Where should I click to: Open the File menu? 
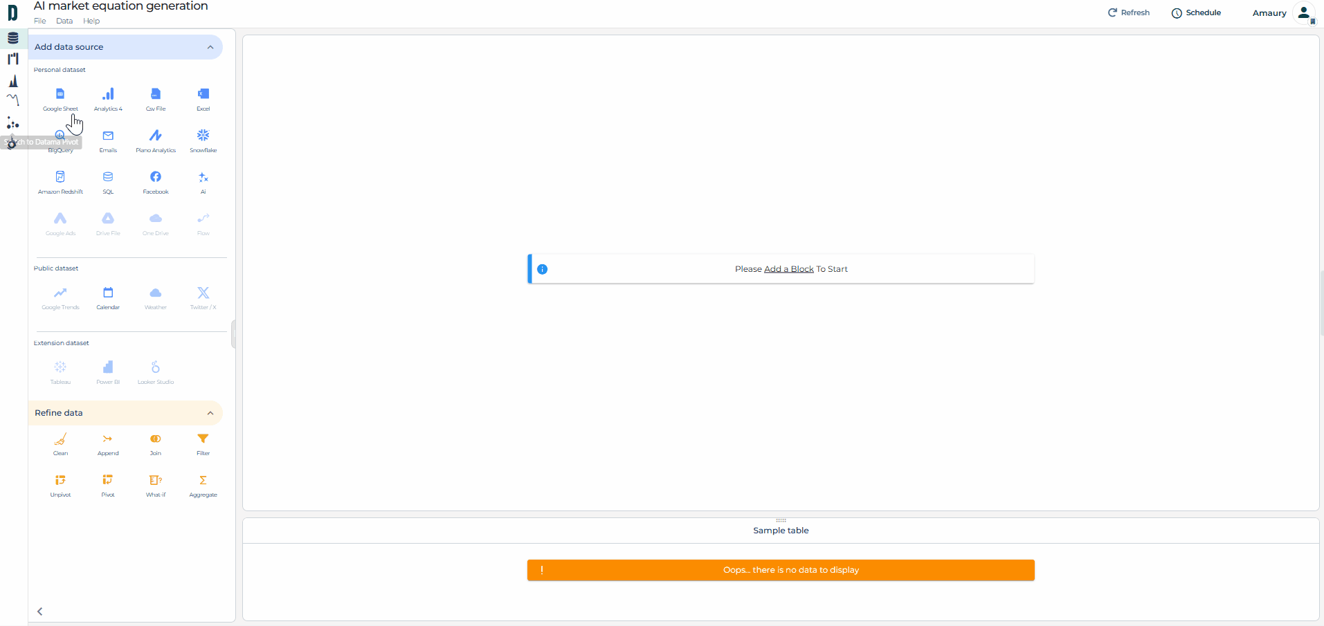click(40, 21)
